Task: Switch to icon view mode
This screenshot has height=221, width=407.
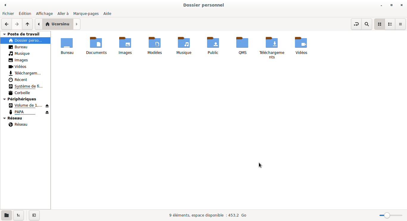Action: pos(379,24)
